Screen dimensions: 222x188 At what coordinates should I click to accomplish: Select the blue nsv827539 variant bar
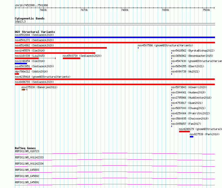(192, 137)
